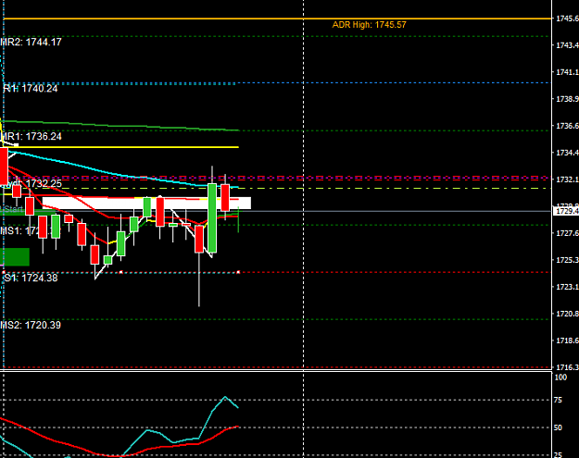Screen dimensions: 579x458
Task: Click the Start label on the chart
Action: pos(13,209)
